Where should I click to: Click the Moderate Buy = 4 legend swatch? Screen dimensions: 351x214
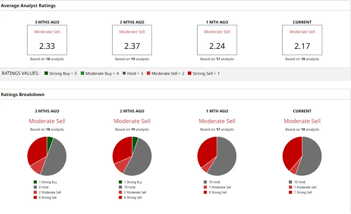point(82,73)
